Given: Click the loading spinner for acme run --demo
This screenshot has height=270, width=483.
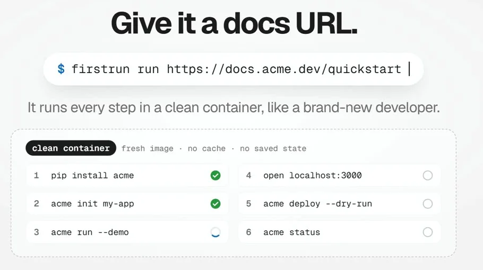Looking at the screenshot, I should [215, 232].
